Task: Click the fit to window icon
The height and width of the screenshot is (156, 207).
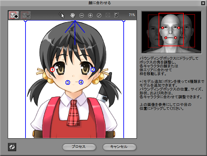Action: (x=108, y=15)
